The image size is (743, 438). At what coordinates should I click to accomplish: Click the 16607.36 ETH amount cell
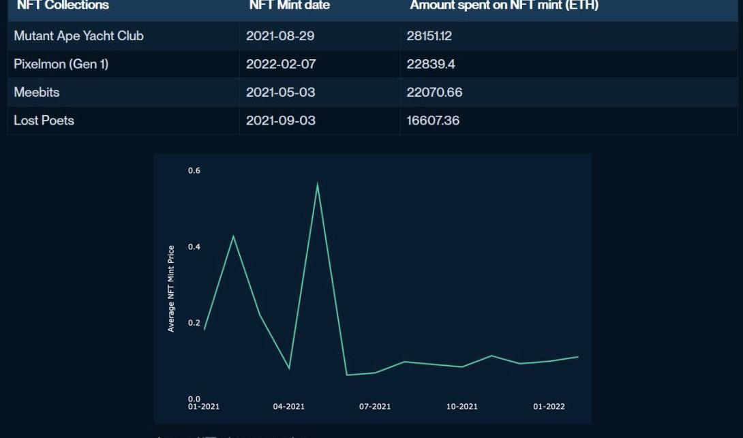[433, 121]
